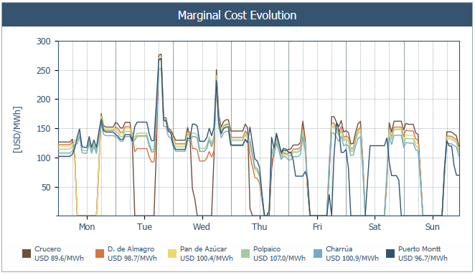Screen dimensions: 475x275
Task: Click the Fri x-axis label
Action: [x=317, y=226]
